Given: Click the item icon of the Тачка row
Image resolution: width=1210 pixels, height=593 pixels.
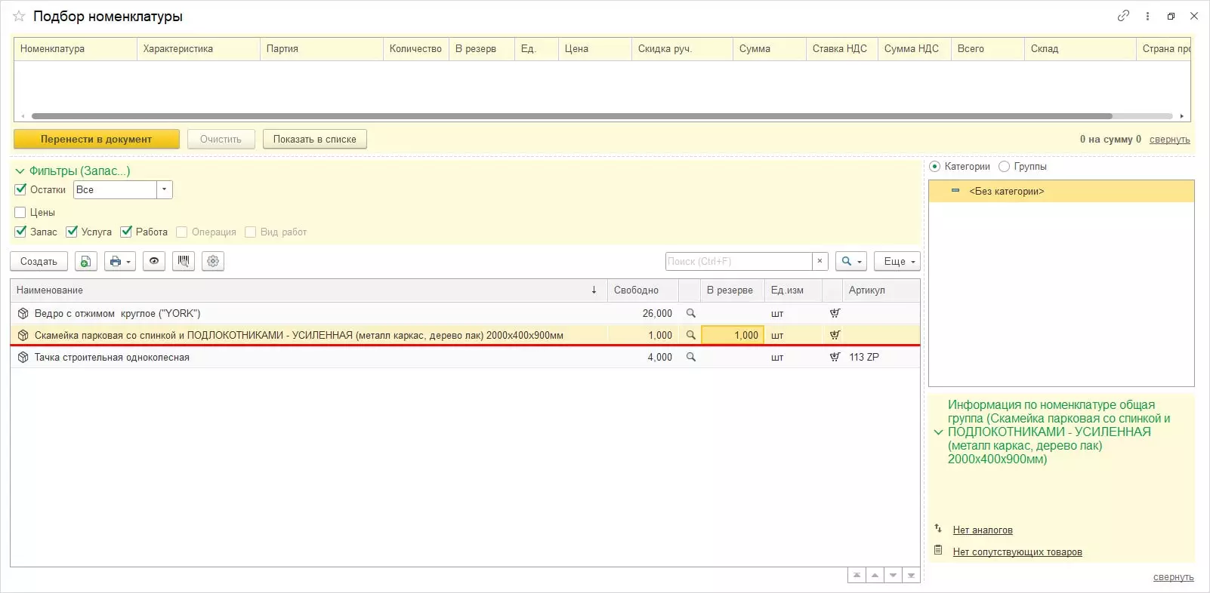Looking at the screenshot, I should (23, 357).
